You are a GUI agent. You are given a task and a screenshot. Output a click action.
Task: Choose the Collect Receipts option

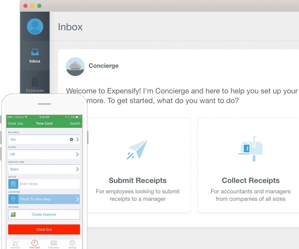pyautogui.click(x=251, y=165)
